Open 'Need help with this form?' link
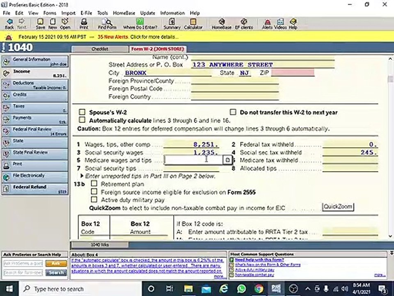This screenshot has width=394, height=296. pos(259,260)
